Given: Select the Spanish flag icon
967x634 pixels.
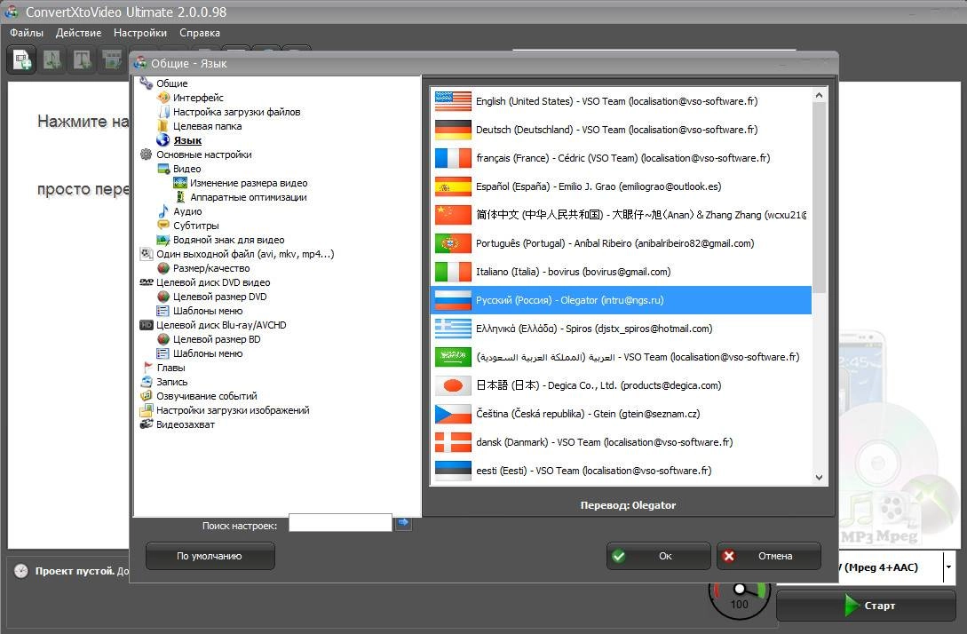Looking at the screenshot, I should [x=453, y=186].
